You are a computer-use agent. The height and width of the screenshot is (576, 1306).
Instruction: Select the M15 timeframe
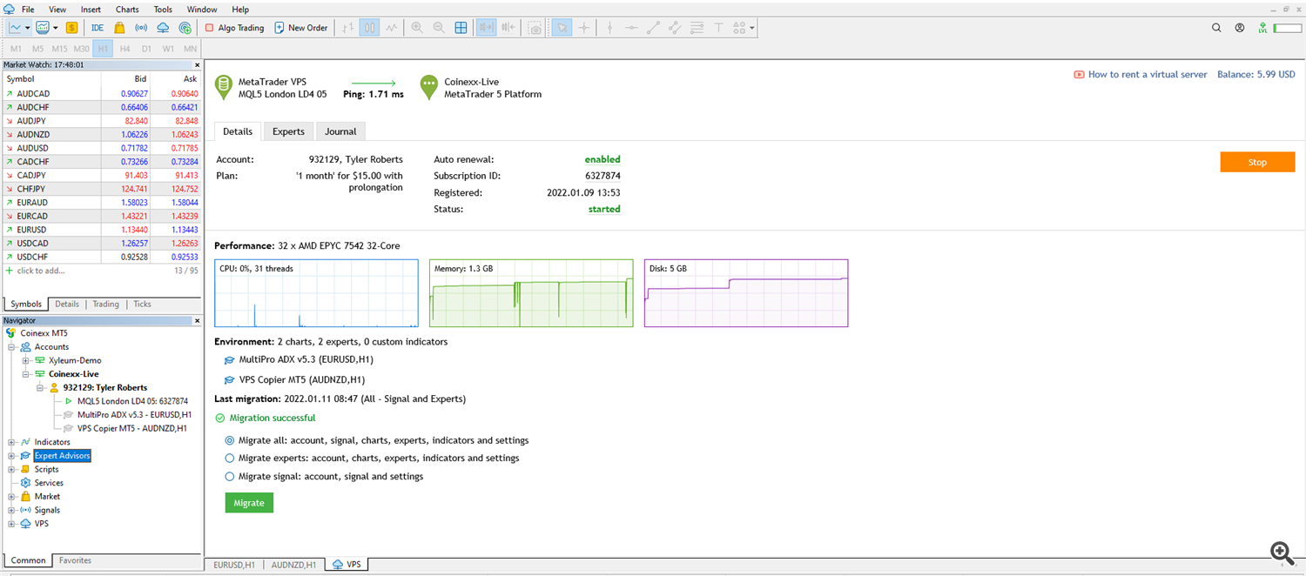point(59,48)
